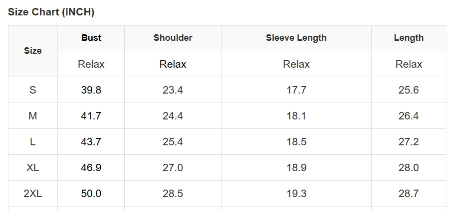Image resolution: width=467 pixels, height=211 pixels.
Task: Click the Relax label under Bust
Action: (x=91, y=64)
